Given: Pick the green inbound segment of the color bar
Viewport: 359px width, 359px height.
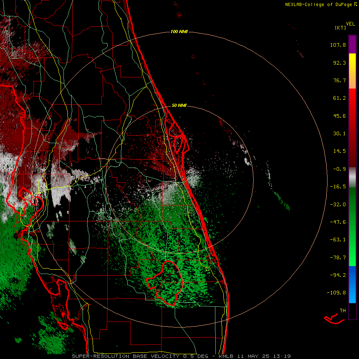Looking at the screenshot, I should [x=352, y=227].
